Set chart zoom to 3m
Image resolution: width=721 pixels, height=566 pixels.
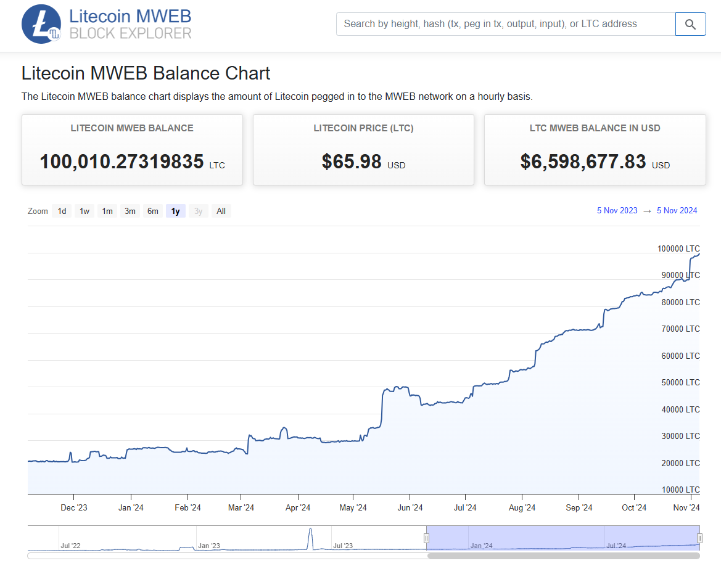click(130, 211)
